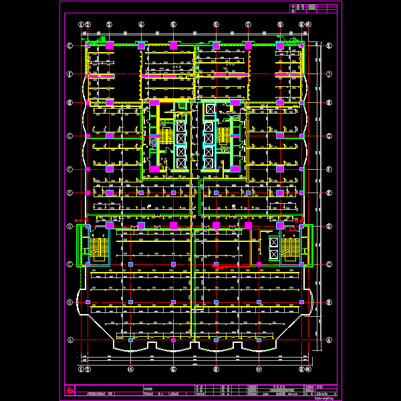
Task: Click the vertical dimension chain along the right side
Action: [x=318, y=196]
